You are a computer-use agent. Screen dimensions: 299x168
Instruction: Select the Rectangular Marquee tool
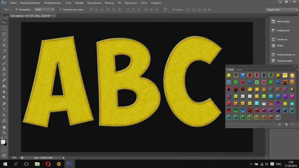[x=4, y=28]
